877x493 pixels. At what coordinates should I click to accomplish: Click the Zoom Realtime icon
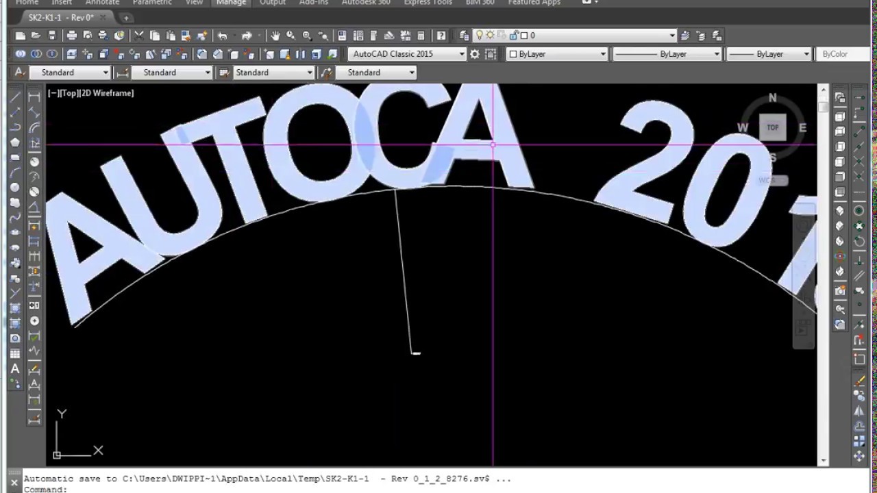(x=291, y=36)
